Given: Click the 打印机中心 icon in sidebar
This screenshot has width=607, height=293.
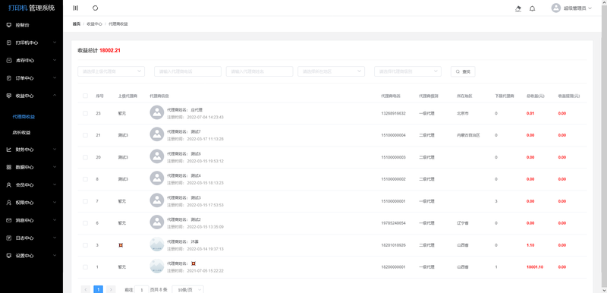Looking at the screenshot, I should click(9, 43).
